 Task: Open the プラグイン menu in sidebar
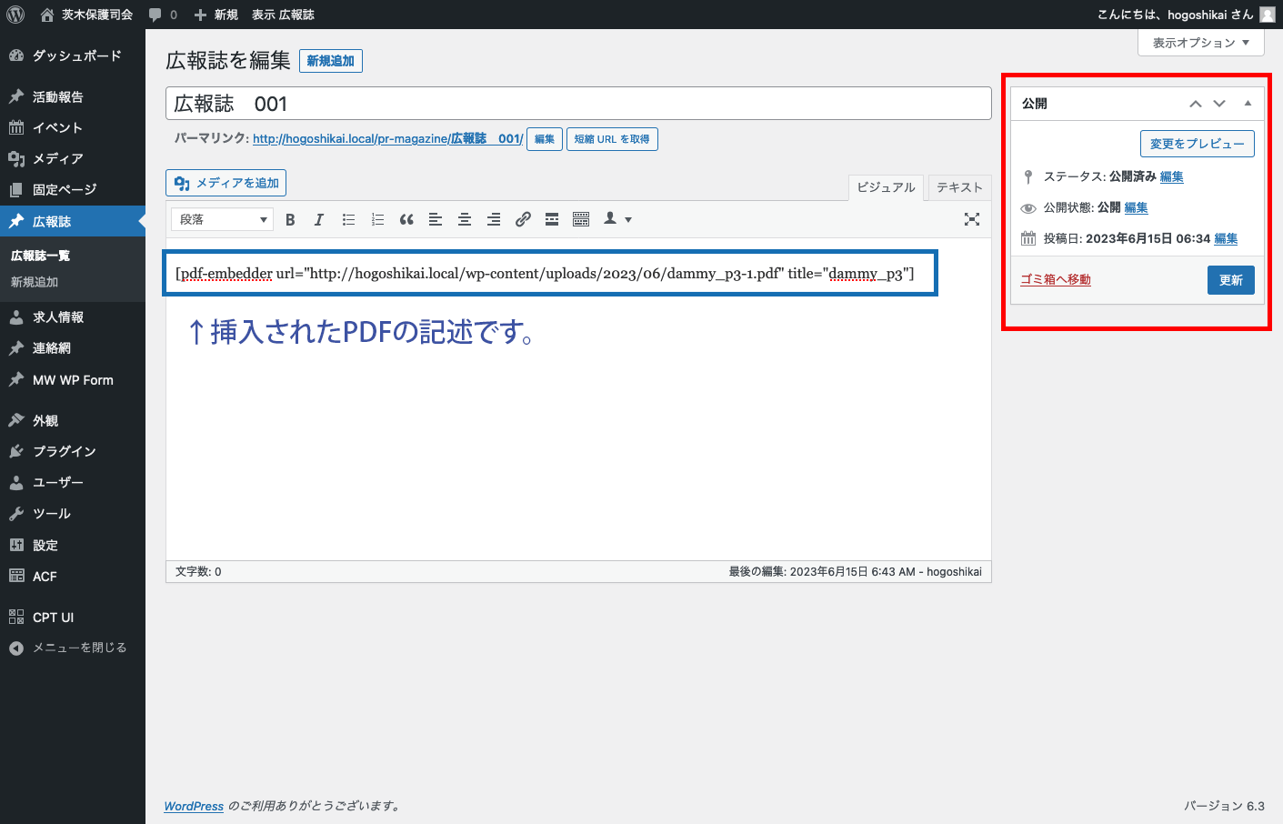pyautogui.click(x=64, y=451)
